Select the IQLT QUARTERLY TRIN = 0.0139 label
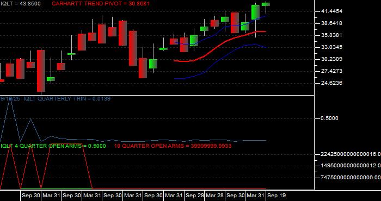The height and width of the screenshot is (201, 381). pyautogui.click(x=67, y=99)
